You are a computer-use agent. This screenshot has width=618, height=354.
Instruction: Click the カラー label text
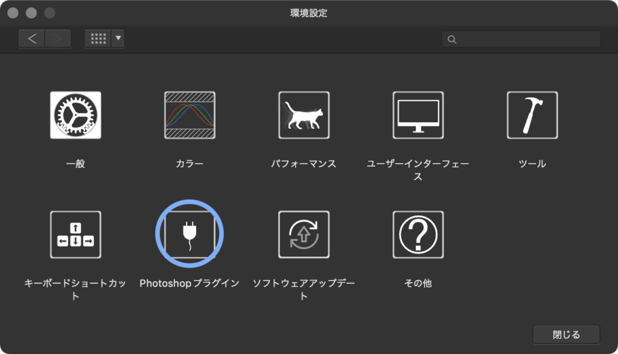point(190,164)
